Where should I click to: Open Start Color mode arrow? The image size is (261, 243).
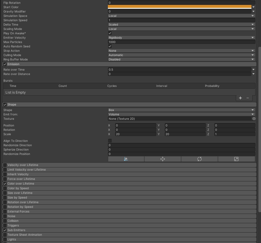(x=253, y=7)
